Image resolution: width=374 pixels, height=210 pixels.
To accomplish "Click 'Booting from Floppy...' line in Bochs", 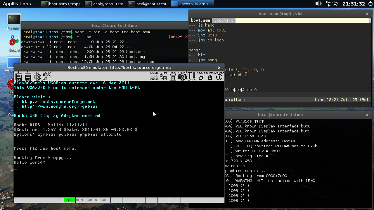I will [x=43, y=157].
